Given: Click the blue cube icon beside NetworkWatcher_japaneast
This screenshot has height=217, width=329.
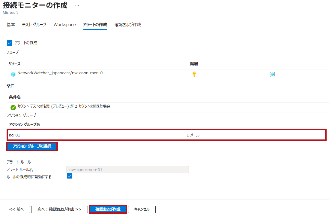Looking at the screenshot, I should (13, 74).
